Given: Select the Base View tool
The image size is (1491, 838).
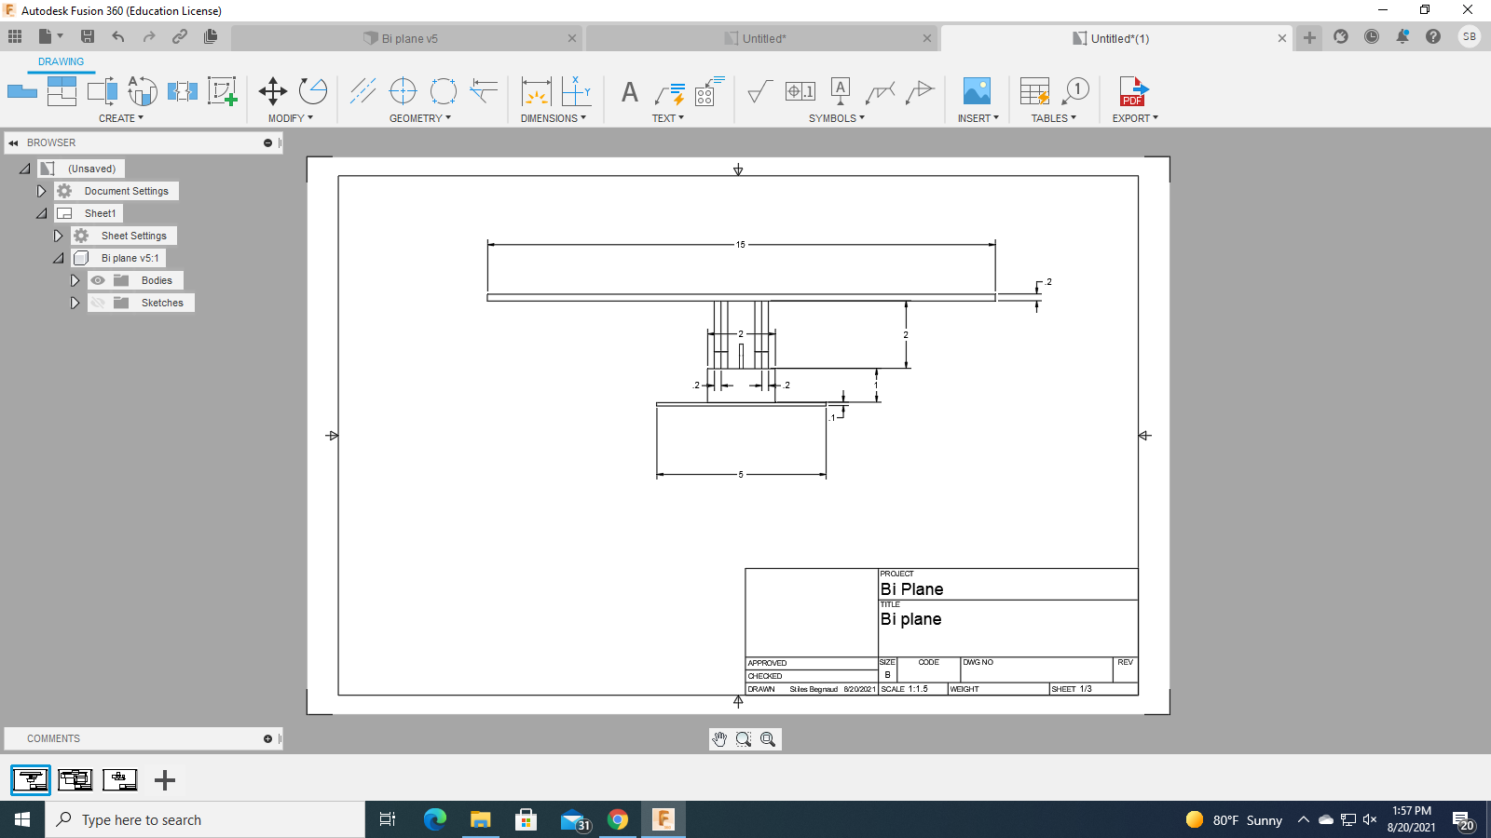Looking at the screenshot, I should 21,90.
